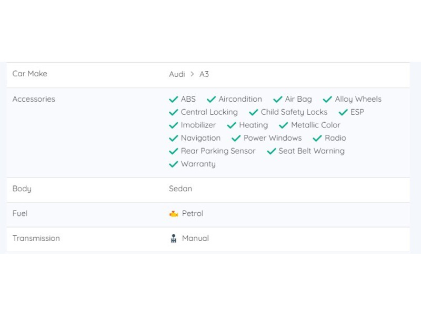Click the checkmark icon beside Seat Belt Warning
This screenshot has width=421, height=316.
[272, 151]
